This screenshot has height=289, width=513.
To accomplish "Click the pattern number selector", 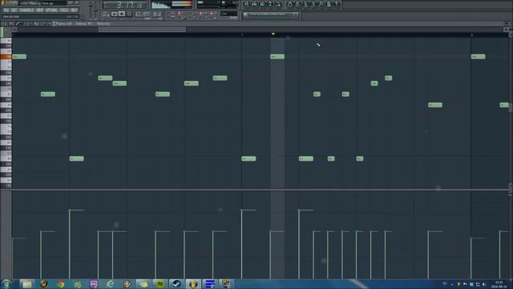I will coord(157,14).
